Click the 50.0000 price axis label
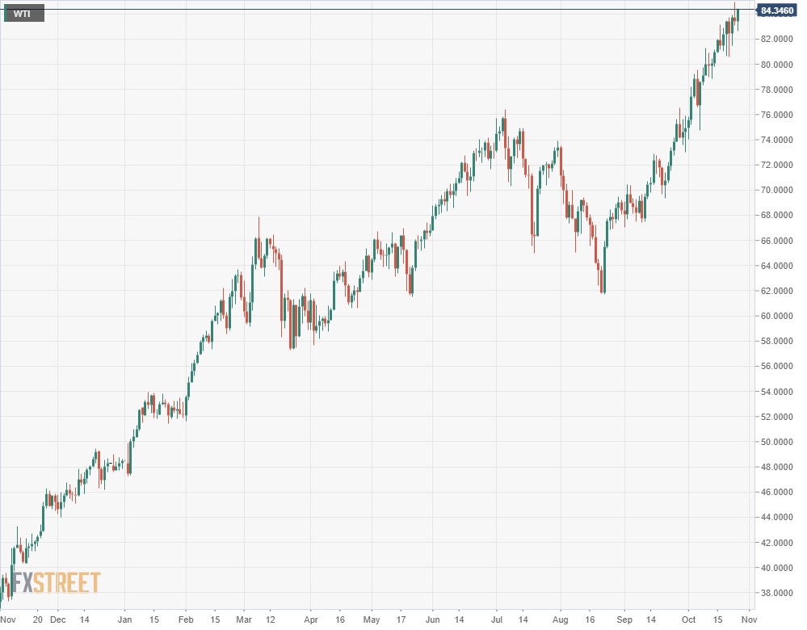 pyautogui.click(x=776, y=442)
